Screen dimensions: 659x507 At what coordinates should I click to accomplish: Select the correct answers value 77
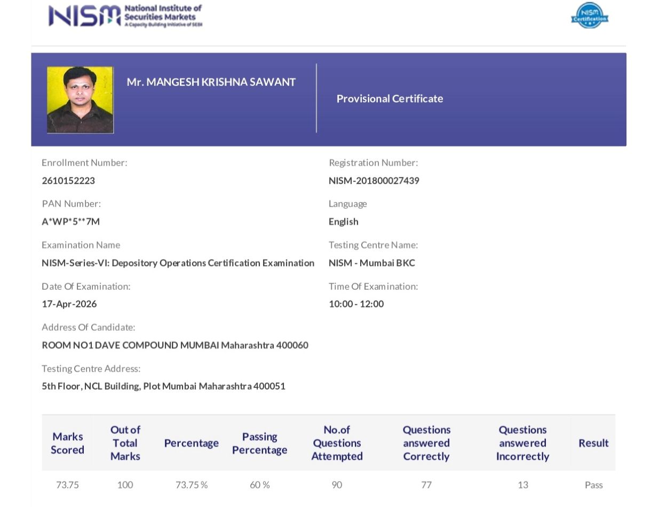pos(426,485)
